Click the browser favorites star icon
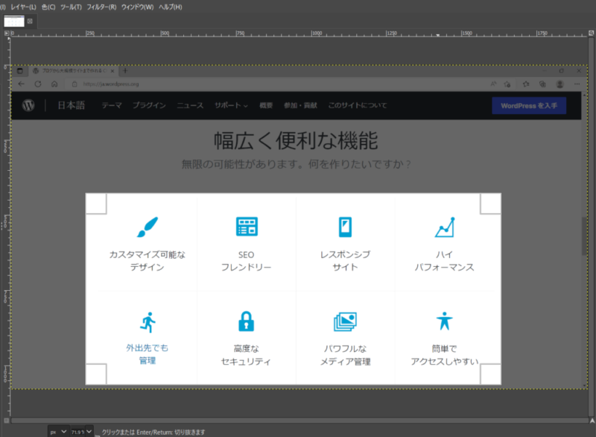The image size is (596, 437). (526, 84)
